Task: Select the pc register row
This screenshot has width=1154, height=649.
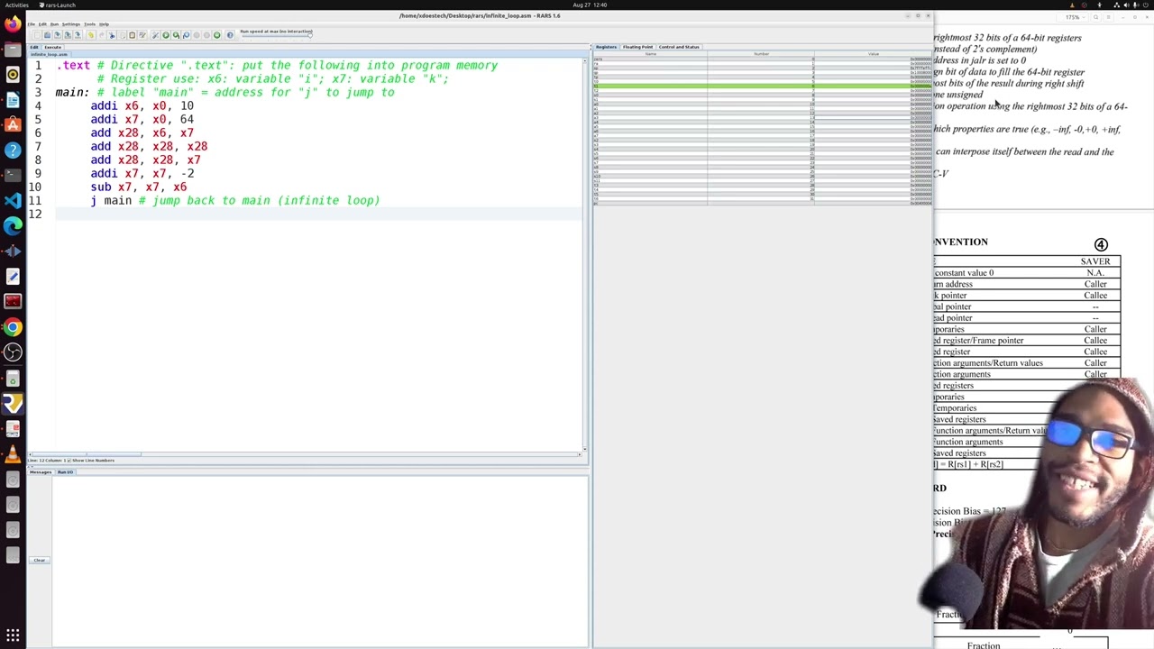Action: click(763, 203)
